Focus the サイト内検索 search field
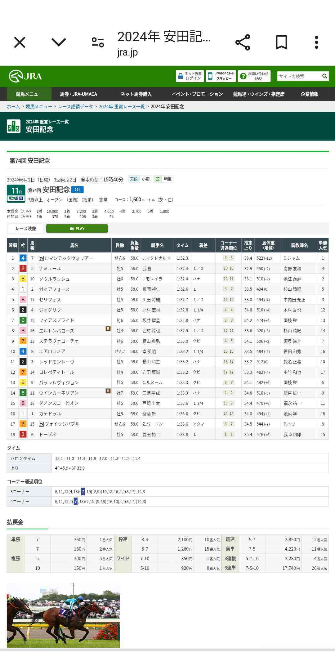 298,76
